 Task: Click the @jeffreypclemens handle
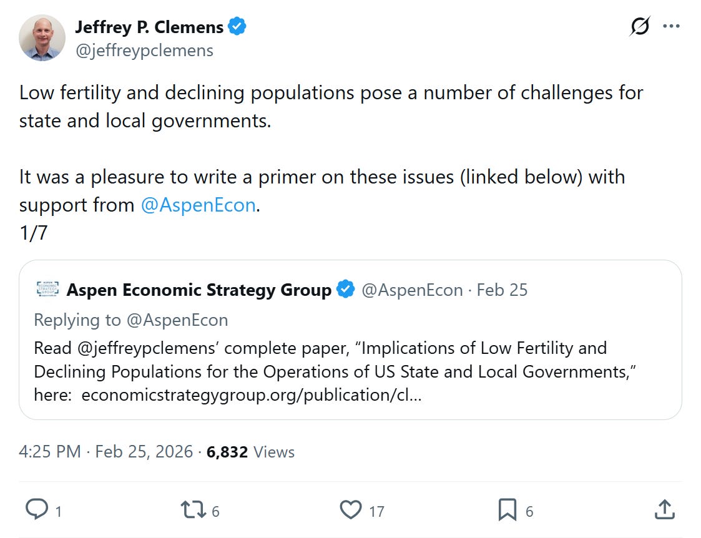144,51
